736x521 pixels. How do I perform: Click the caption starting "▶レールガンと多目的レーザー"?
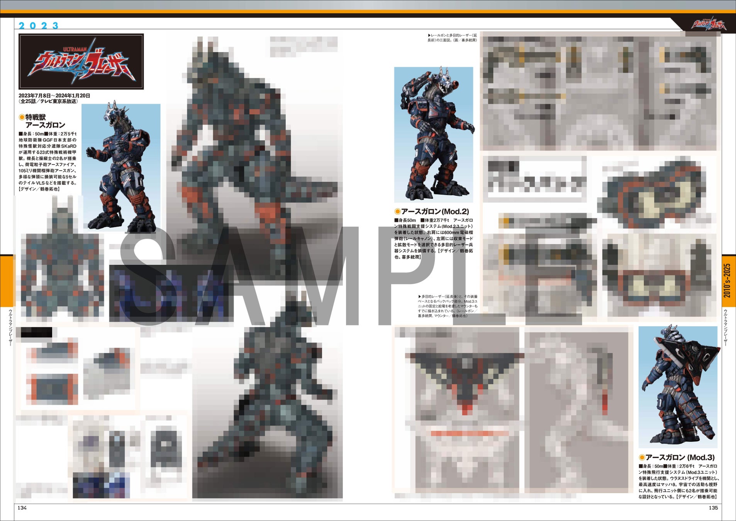(452, 38)
